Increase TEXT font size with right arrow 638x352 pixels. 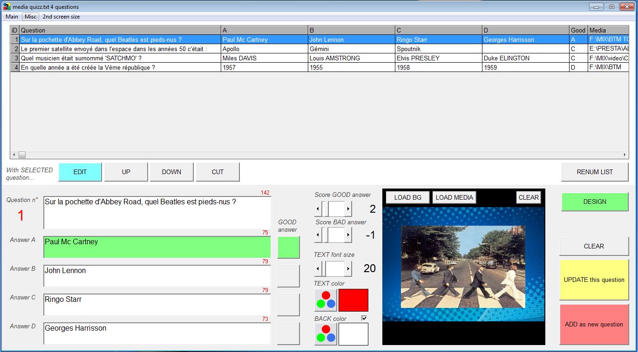pos(348,268)
